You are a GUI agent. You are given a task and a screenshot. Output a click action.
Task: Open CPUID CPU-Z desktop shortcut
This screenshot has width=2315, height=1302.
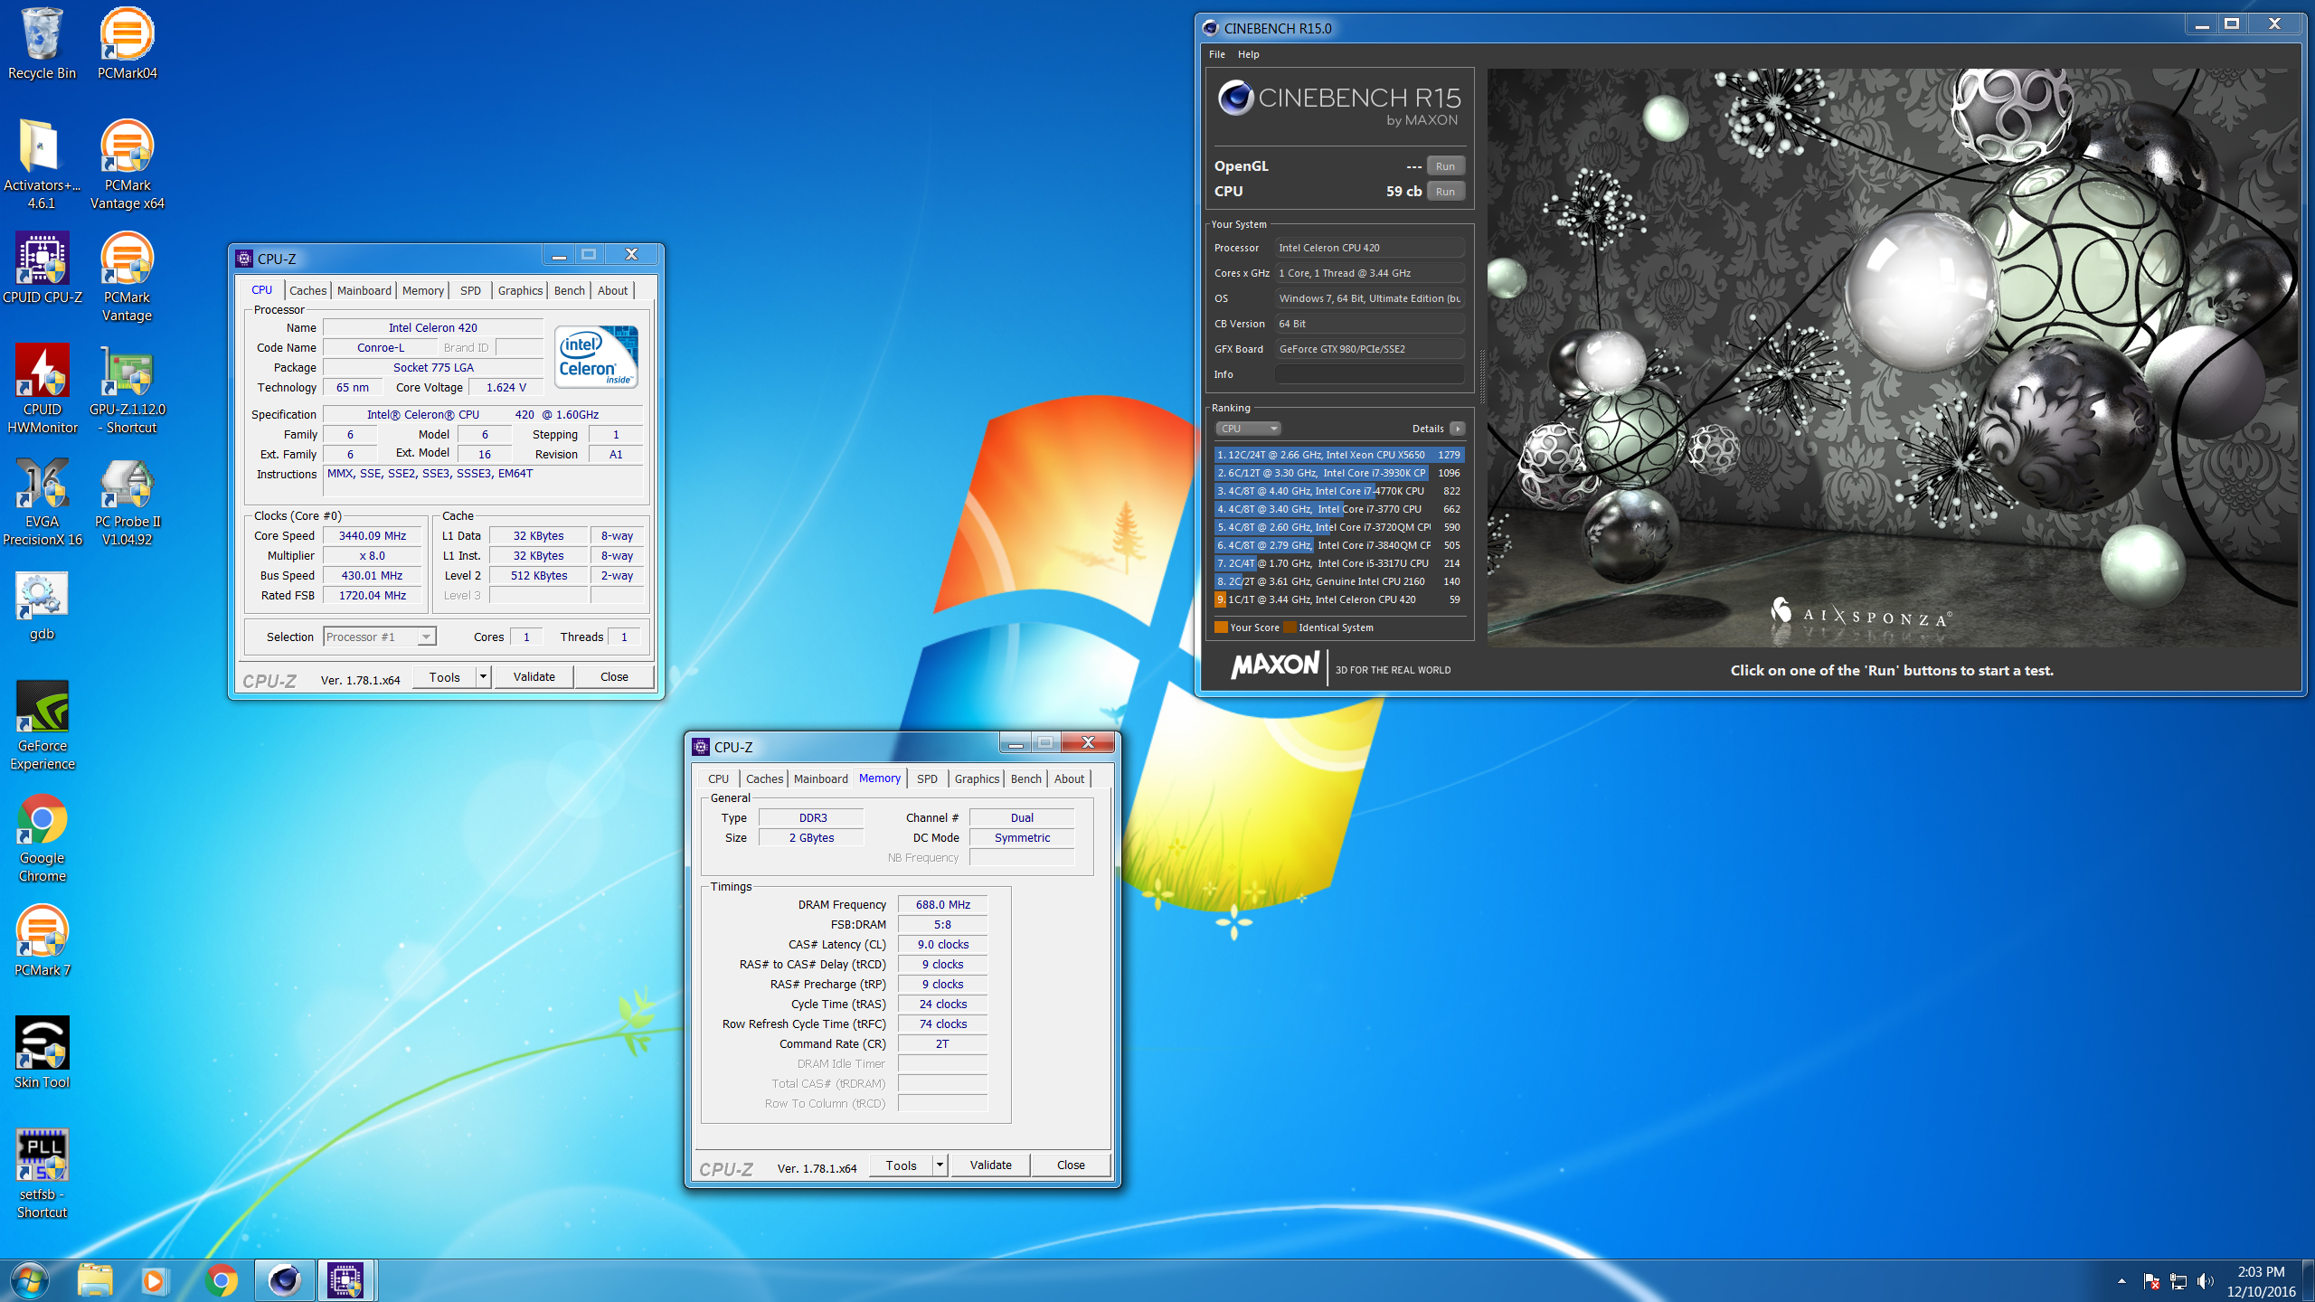tap(42, 268)
